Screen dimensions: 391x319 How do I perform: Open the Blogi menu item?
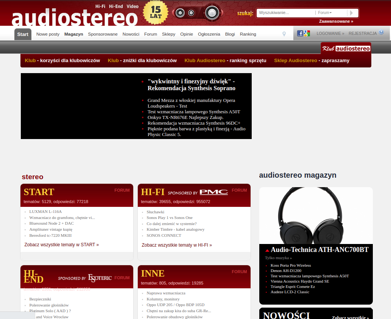(x=230, y=34)
